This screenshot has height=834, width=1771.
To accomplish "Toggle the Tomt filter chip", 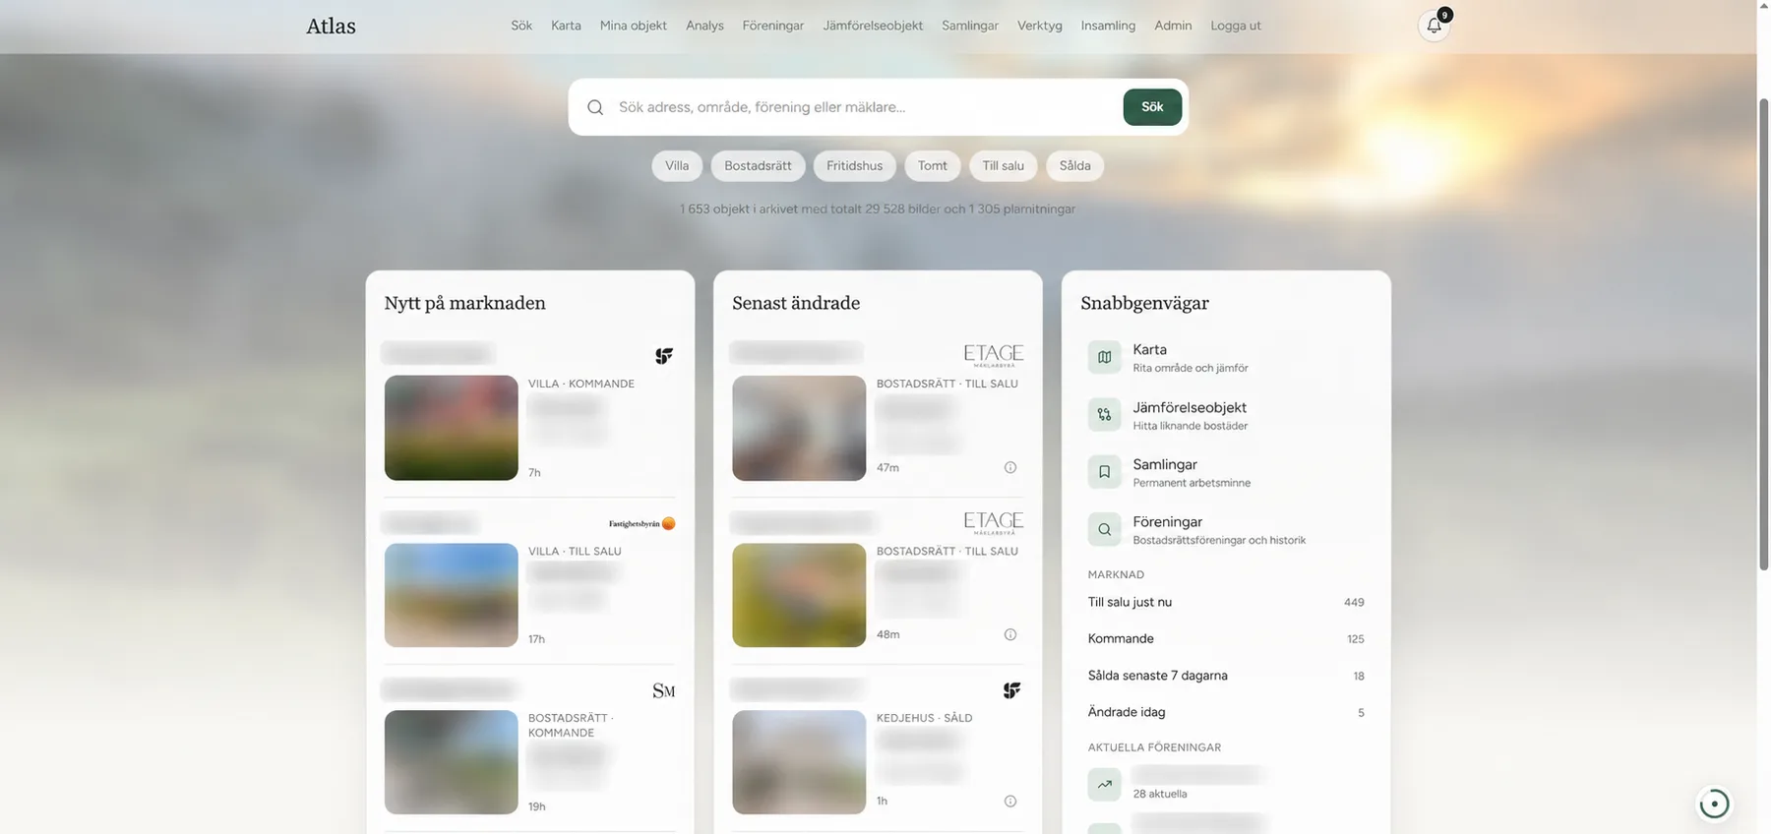I will [933, 165].
